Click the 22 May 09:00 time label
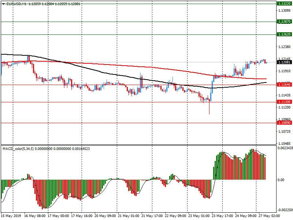Screen dimensions: 293x220 click(x=175, y=216)
